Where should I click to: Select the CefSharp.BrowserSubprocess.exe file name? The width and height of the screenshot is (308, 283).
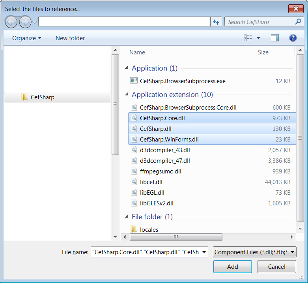coord(183,81)
